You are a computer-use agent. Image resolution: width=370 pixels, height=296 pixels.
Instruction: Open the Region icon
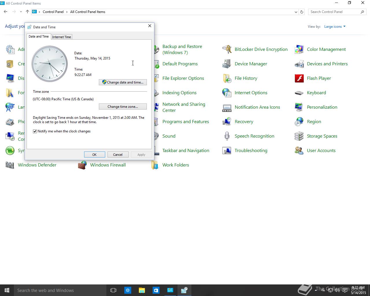(x=299, y=122)
